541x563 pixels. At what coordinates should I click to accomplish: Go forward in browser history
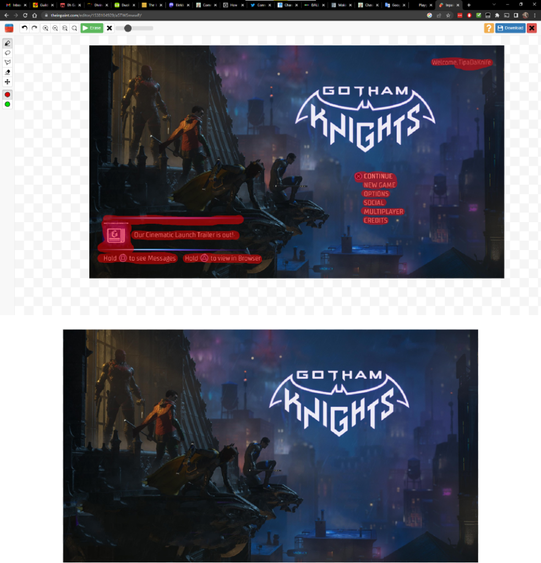[x=16, y=15]
